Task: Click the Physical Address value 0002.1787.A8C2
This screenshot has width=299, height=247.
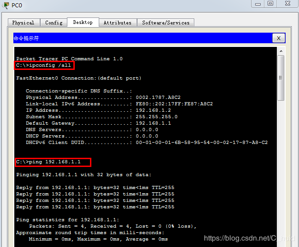Action: (158, 98)
